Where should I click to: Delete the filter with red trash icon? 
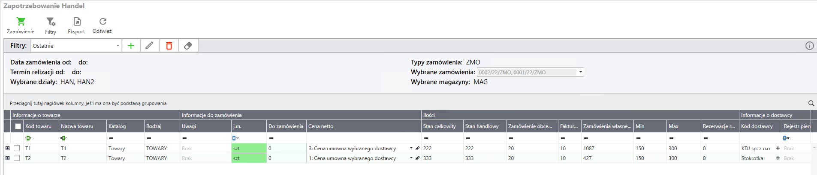click(169, 46)
